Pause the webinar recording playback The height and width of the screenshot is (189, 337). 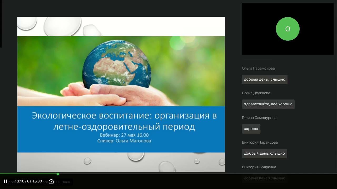(x=5, y=181)
